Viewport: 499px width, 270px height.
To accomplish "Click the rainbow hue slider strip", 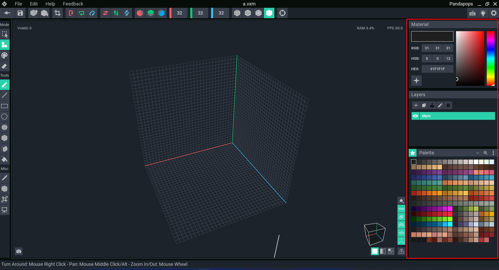I will [490, 58].
